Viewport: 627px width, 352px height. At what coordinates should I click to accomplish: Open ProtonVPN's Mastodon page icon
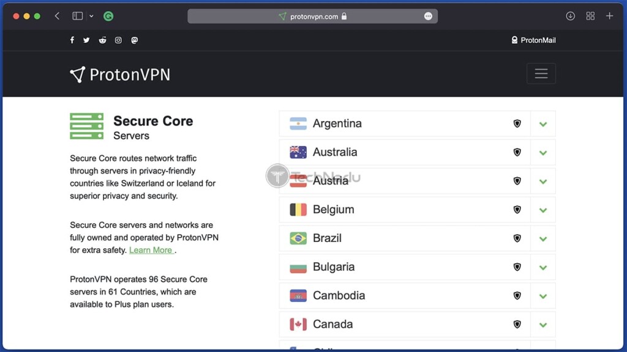[134, 40]
